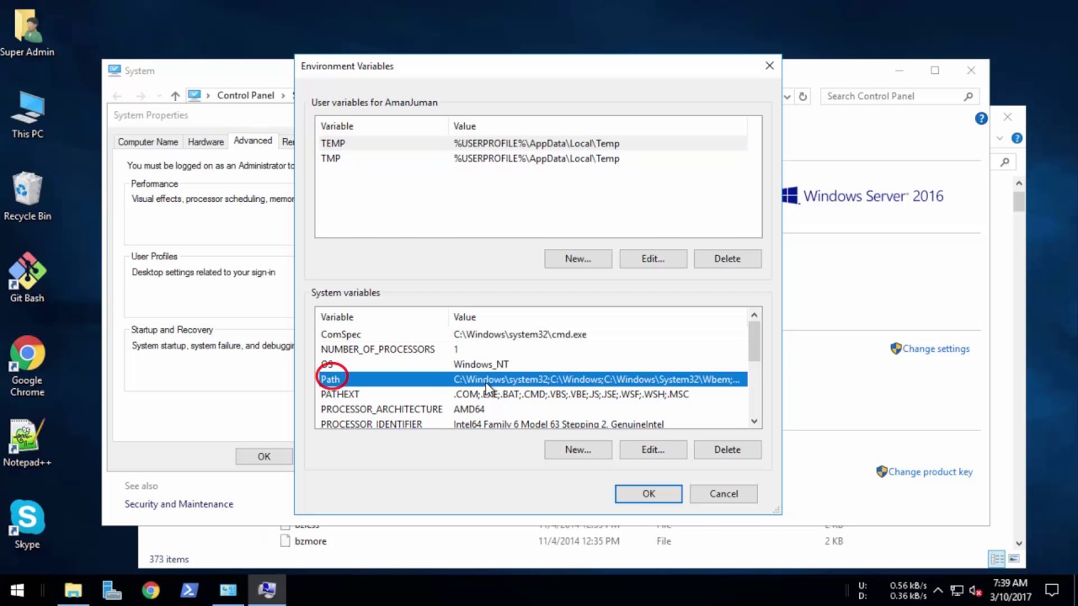The height and width of the screenshot is (606, 1078).
Task: Click New under System variables
Action: coord(578,449)
